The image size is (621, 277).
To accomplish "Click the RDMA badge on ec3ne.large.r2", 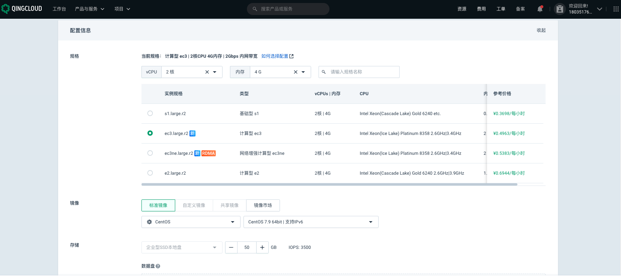I will (209, 153).
